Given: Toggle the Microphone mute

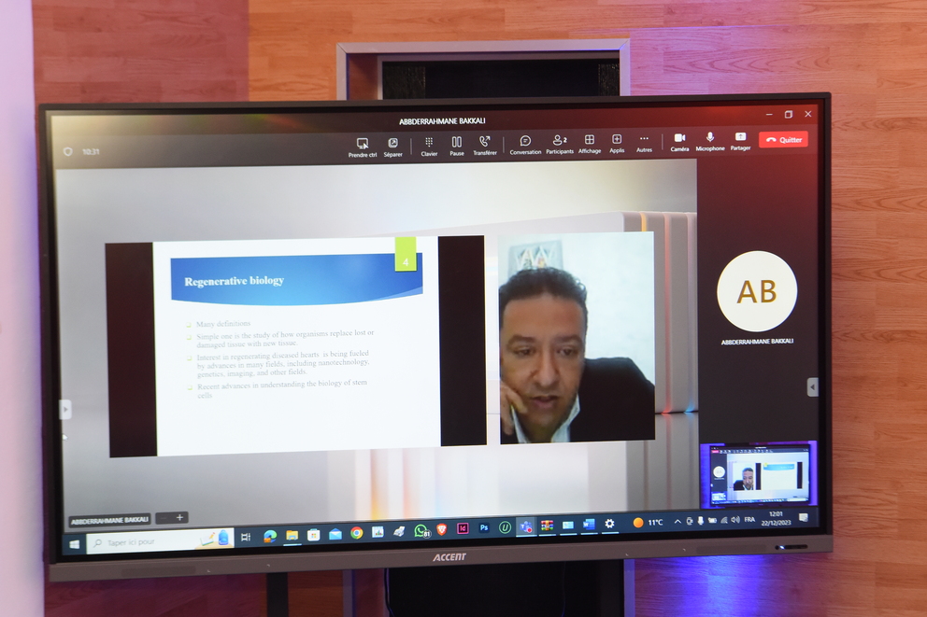Looking at the screenshot, I should (710, 138).
